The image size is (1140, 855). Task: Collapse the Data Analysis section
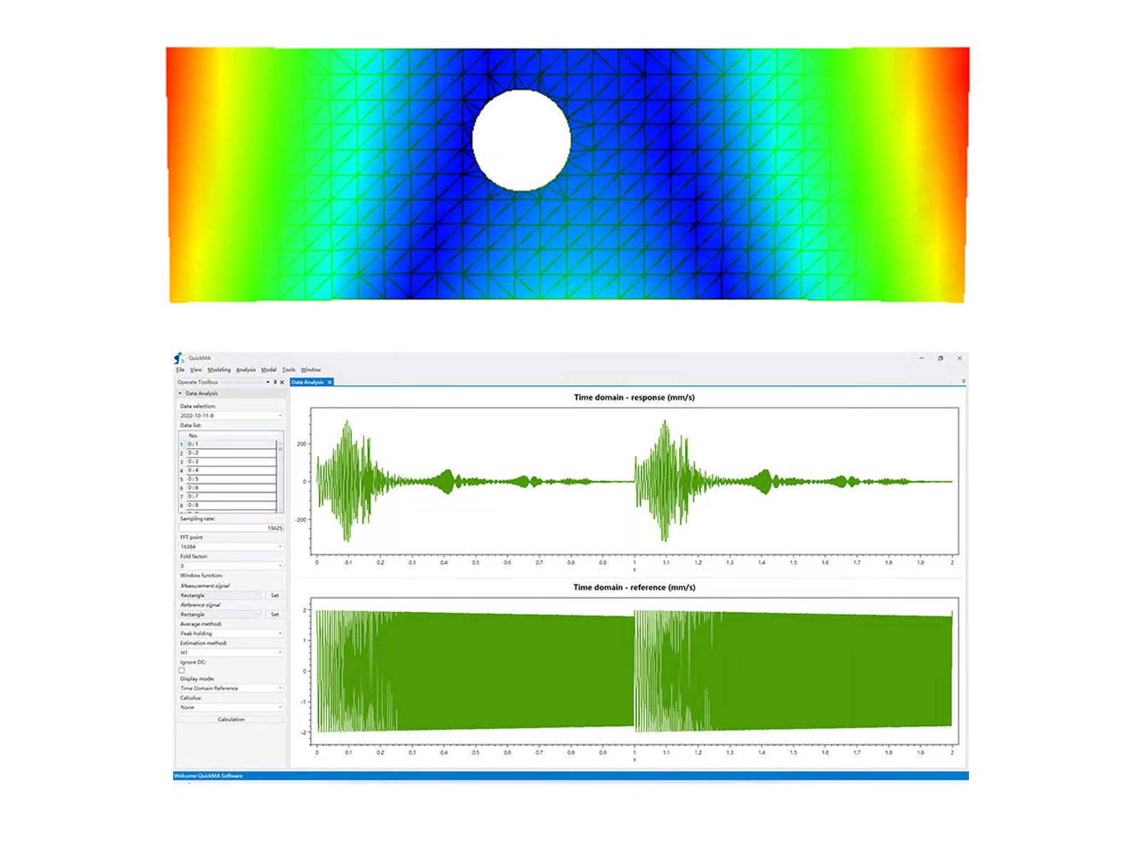click(180, 393)
